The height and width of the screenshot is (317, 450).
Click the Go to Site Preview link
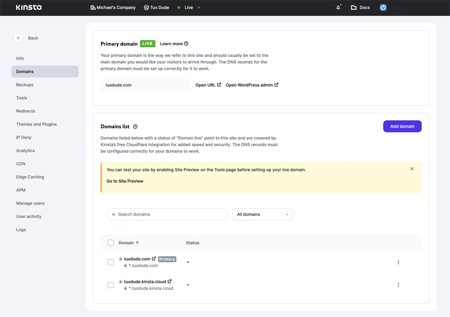tap(125, 181)
